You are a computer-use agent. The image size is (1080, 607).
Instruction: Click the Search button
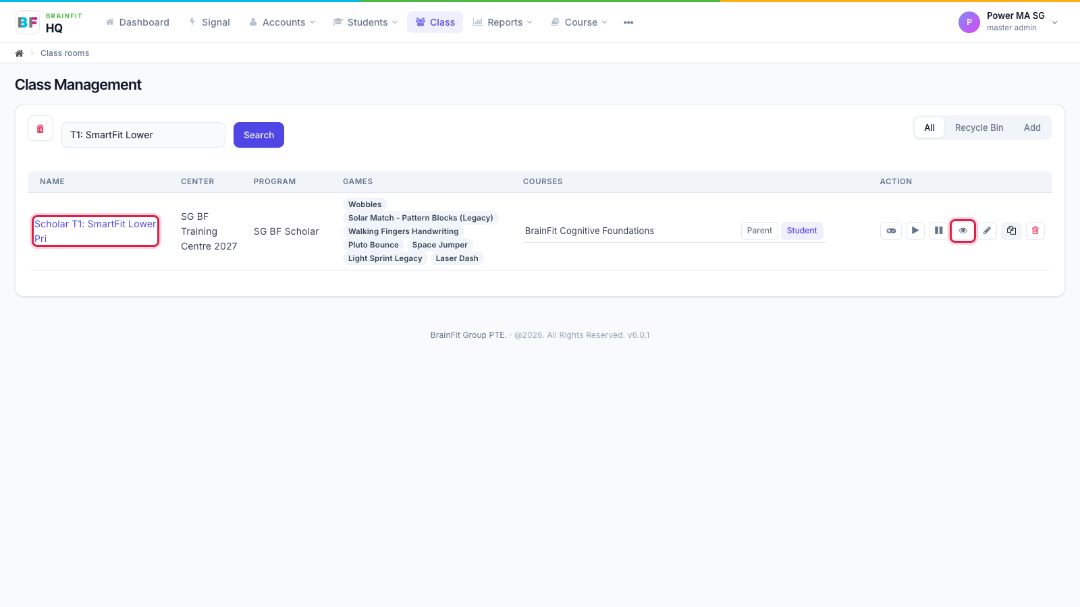[x=259, y=135]
